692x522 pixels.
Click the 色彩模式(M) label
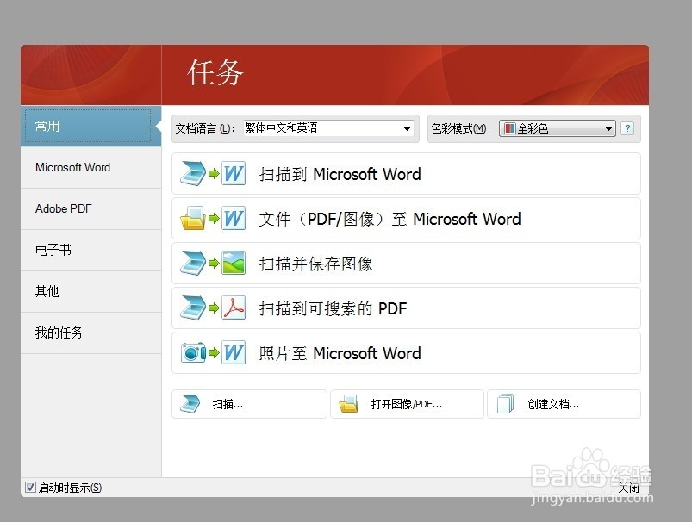pyautogui.click(x=458, y=128)
